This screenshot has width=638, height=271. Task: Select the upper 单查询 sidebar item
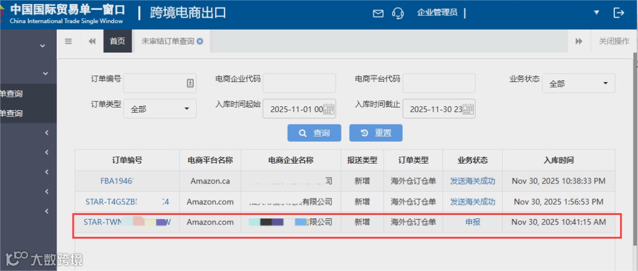[11, 94]
